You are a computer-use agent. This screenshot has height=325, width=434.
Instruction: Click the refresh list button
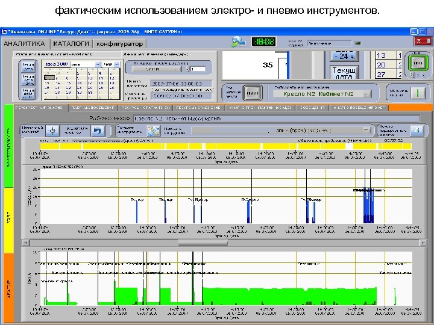click(417, 93)
